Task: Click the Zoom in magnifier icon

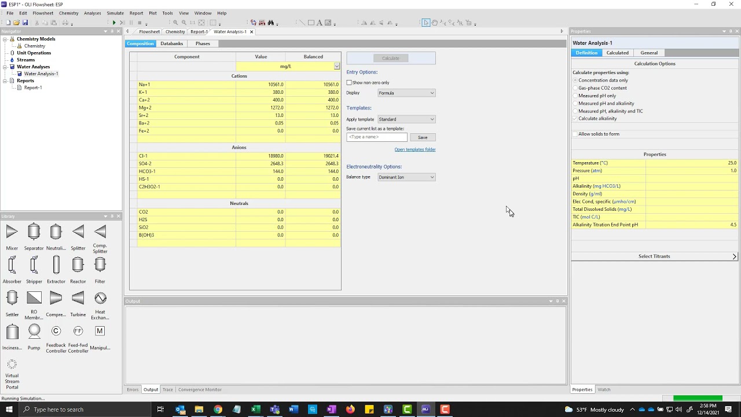Action: [x=176, y=23]
